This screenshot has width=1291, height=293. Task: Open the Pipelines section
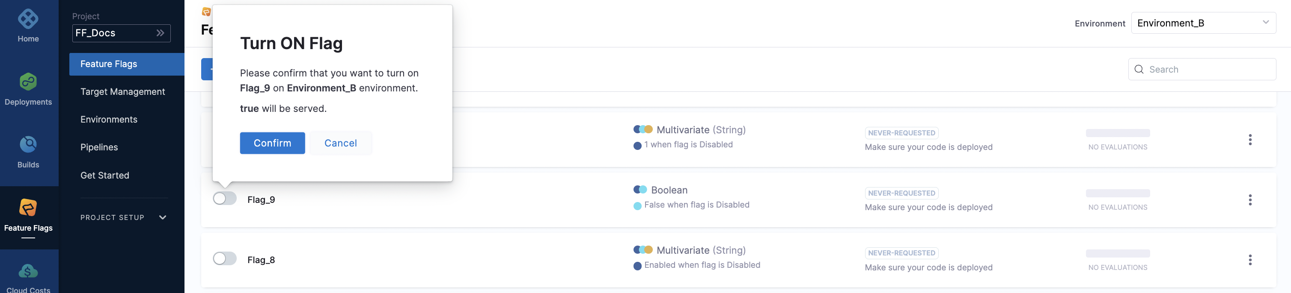click(x=99, y=146)
